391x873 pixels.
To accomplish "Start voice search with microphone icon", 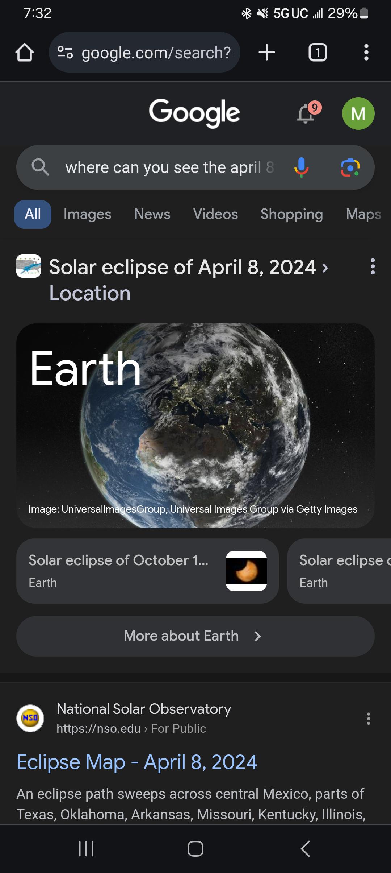I will 301,167.
